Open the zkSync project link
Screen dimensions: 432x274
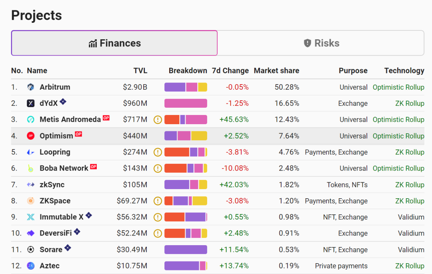click(52, 185)
